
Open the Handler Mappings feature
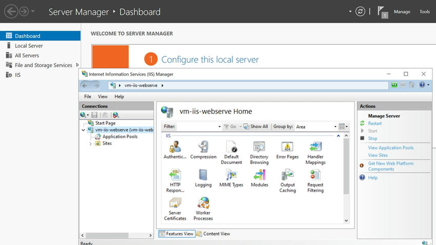tap(315, 153)
